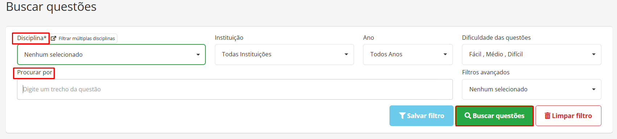Image resolution: width=617 pixels, height=139 pixels.
Task: Open the Todos Anos year dropdown
Action: click(408, 55)
